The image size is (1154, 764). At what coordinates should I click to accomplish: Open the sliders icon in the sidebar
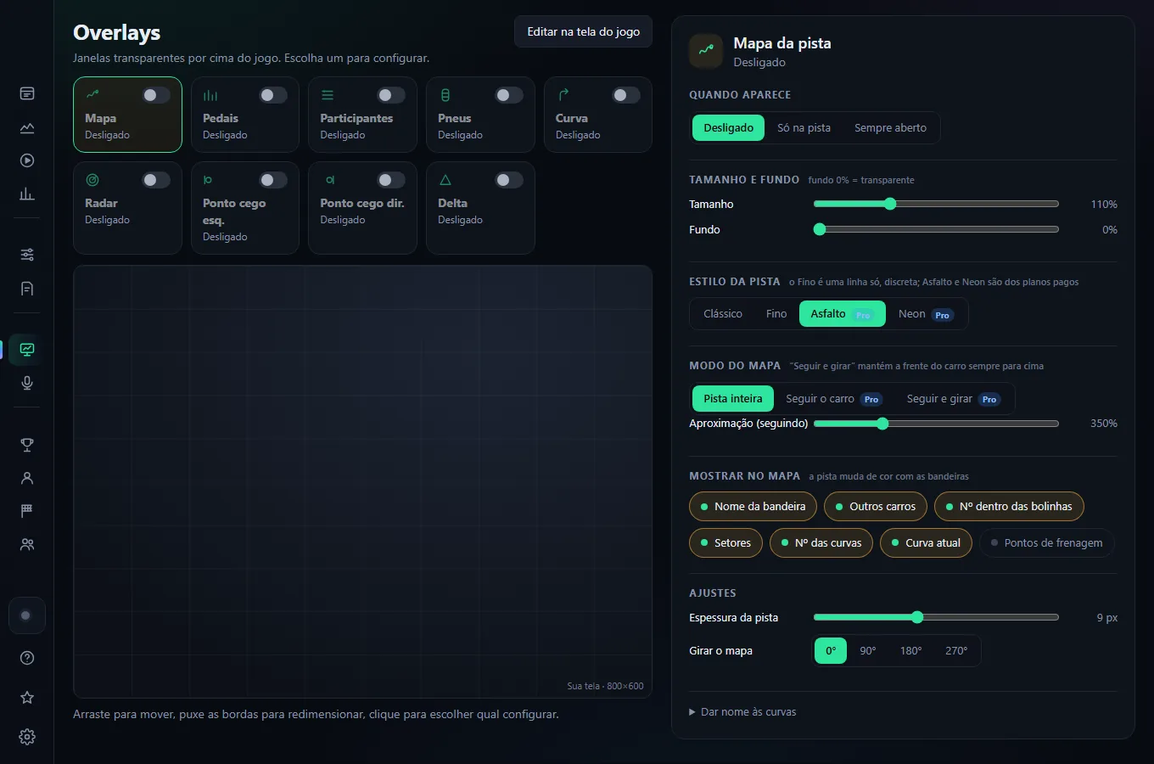[x=27, y=255]
